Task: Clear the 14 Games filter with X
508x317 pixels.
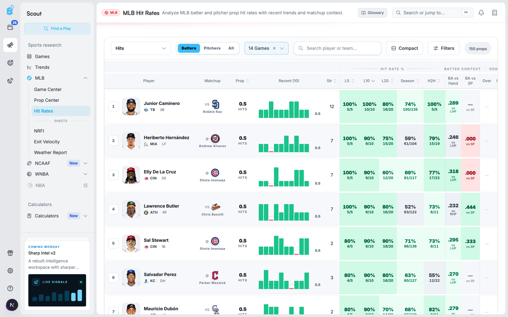Action: click(x=274, y=48)
